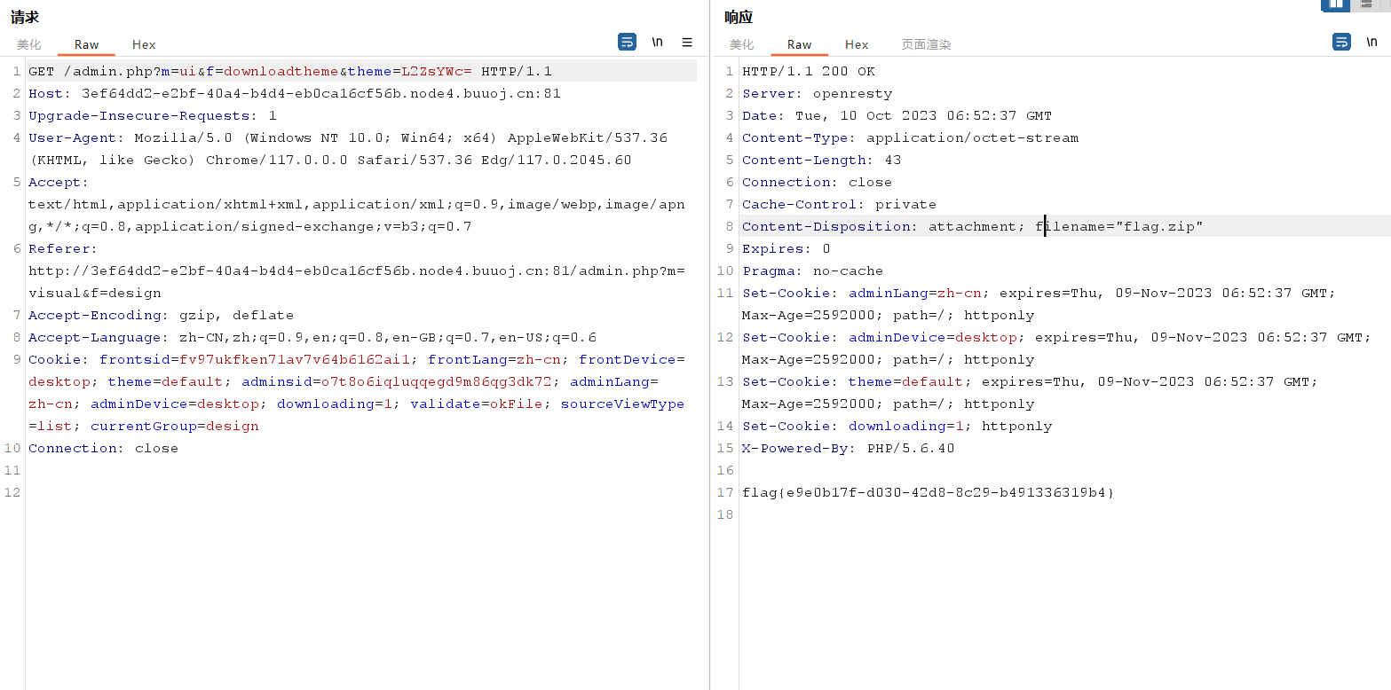
Task: Click the Accept: header name in request
Action: (59, 182)
